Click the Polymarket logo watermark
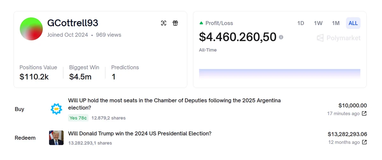The height and width of the screenshot is (160, 382). pyautogui.click(x=339, y=38)
